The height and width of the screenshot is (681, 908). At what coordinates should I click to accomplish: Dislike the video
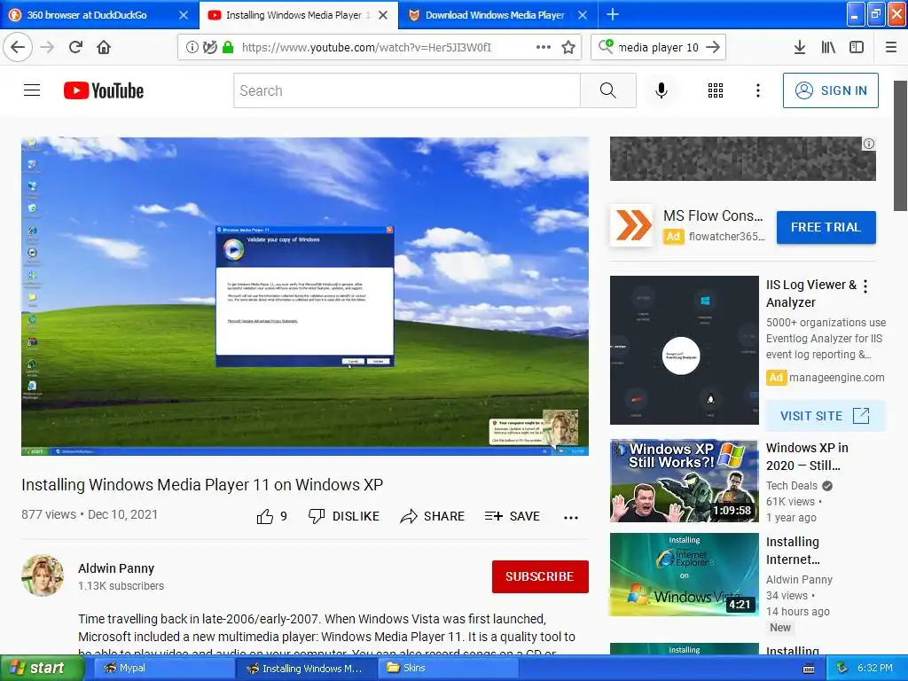tap(344, 516)
